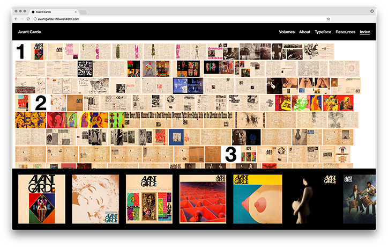The width and height of the screenshot is (388, 247).
Task: Click the avantgarde.110west40th.com address field
Action: 182,19
